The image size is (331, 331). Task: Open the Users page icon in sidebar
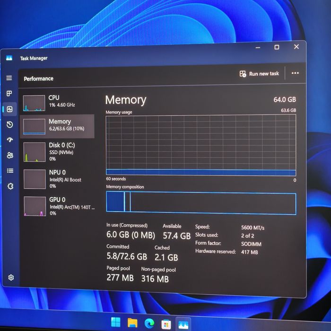[10, 155]
